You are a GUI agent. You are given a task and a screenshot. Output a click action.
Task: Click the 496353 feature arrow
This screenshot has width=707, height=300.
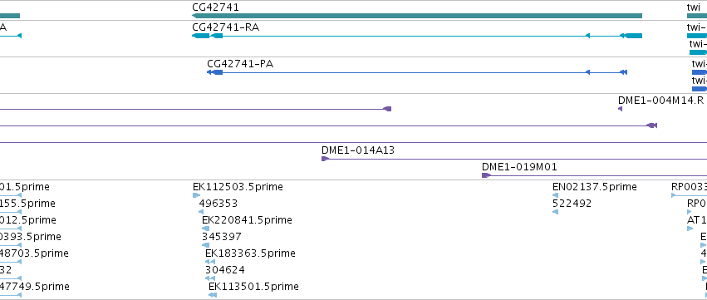[x=201, y=212]
